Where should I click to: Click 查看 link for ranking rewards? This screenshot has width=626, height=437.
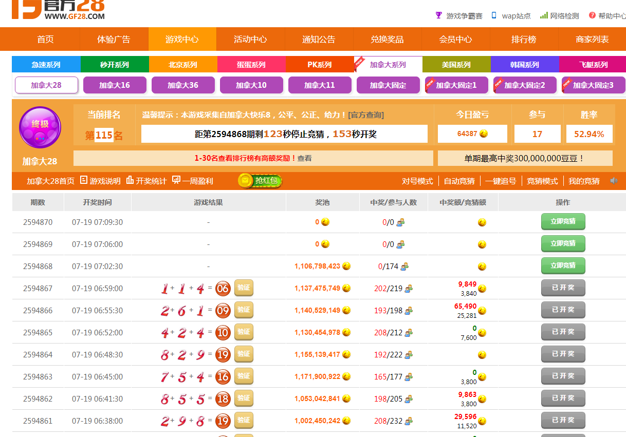coord(304,158)
